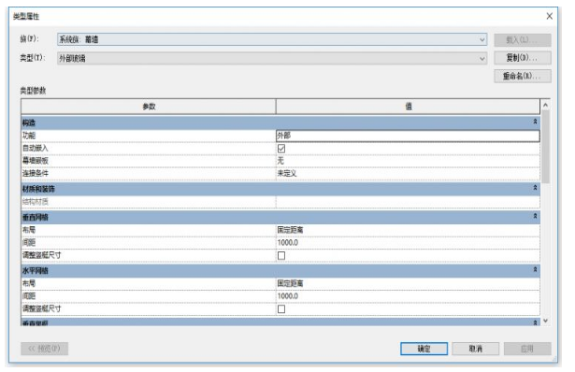Click the vertical scrollbar thumb
Viewport: 575px width, 372px height.
[545, 147]
